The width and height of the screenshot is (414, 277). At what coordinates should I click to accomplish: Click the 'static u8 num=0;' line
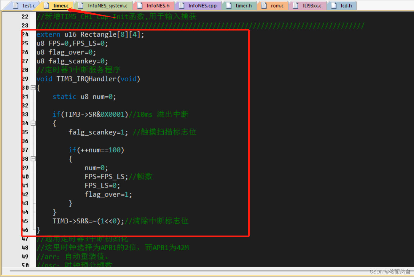[84, 97]
